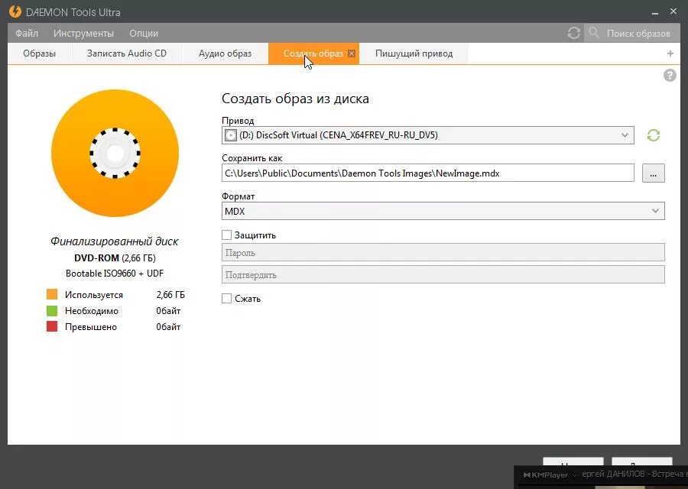Enable the Защитить checkbox
Image resolution: width=688 pixels, height=489 pixels.
click(226, 235)
